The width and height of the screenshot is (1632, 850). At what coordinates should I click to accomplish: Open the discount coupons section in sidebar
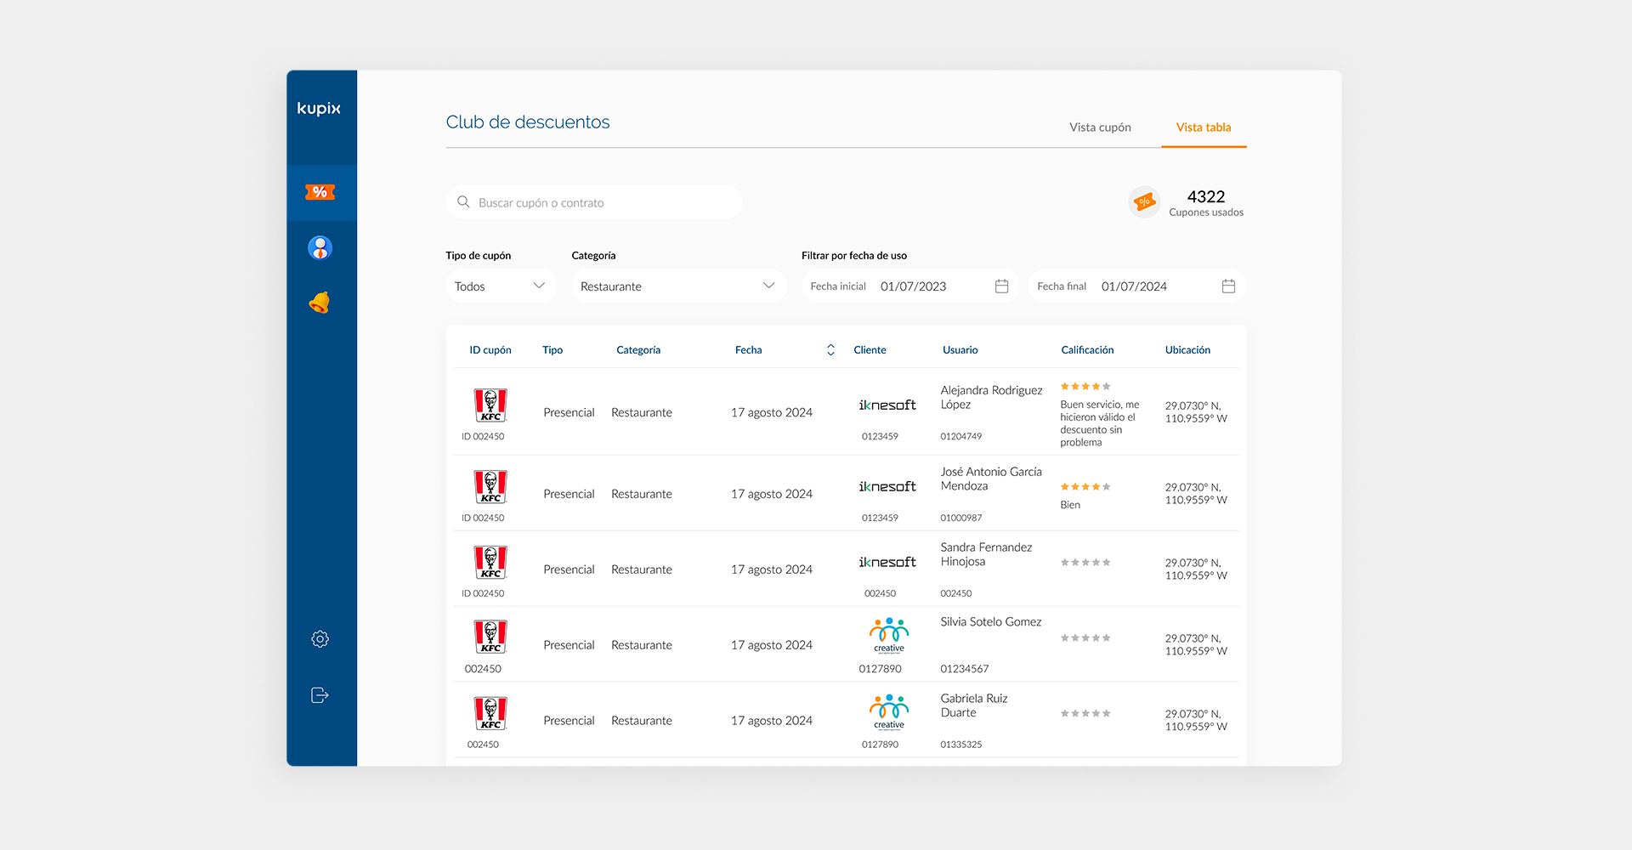point(320,192)
